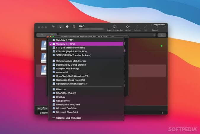Open the Action gear menu
The image size is (200, 134).
pyautogui.click(x=128, y=28)
